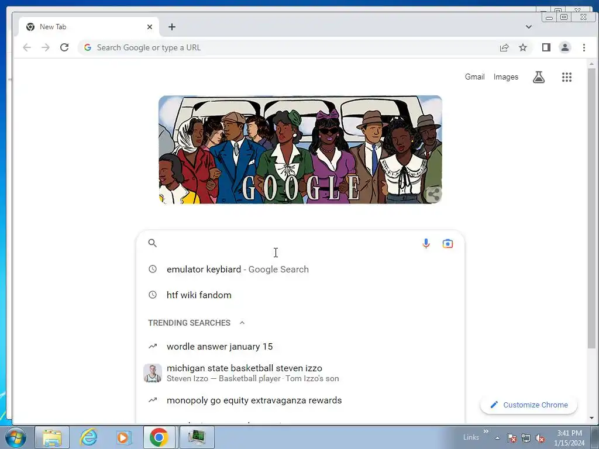Start voice search with the microphone
This screenshot has height=449, width=599.
[426, 243]
